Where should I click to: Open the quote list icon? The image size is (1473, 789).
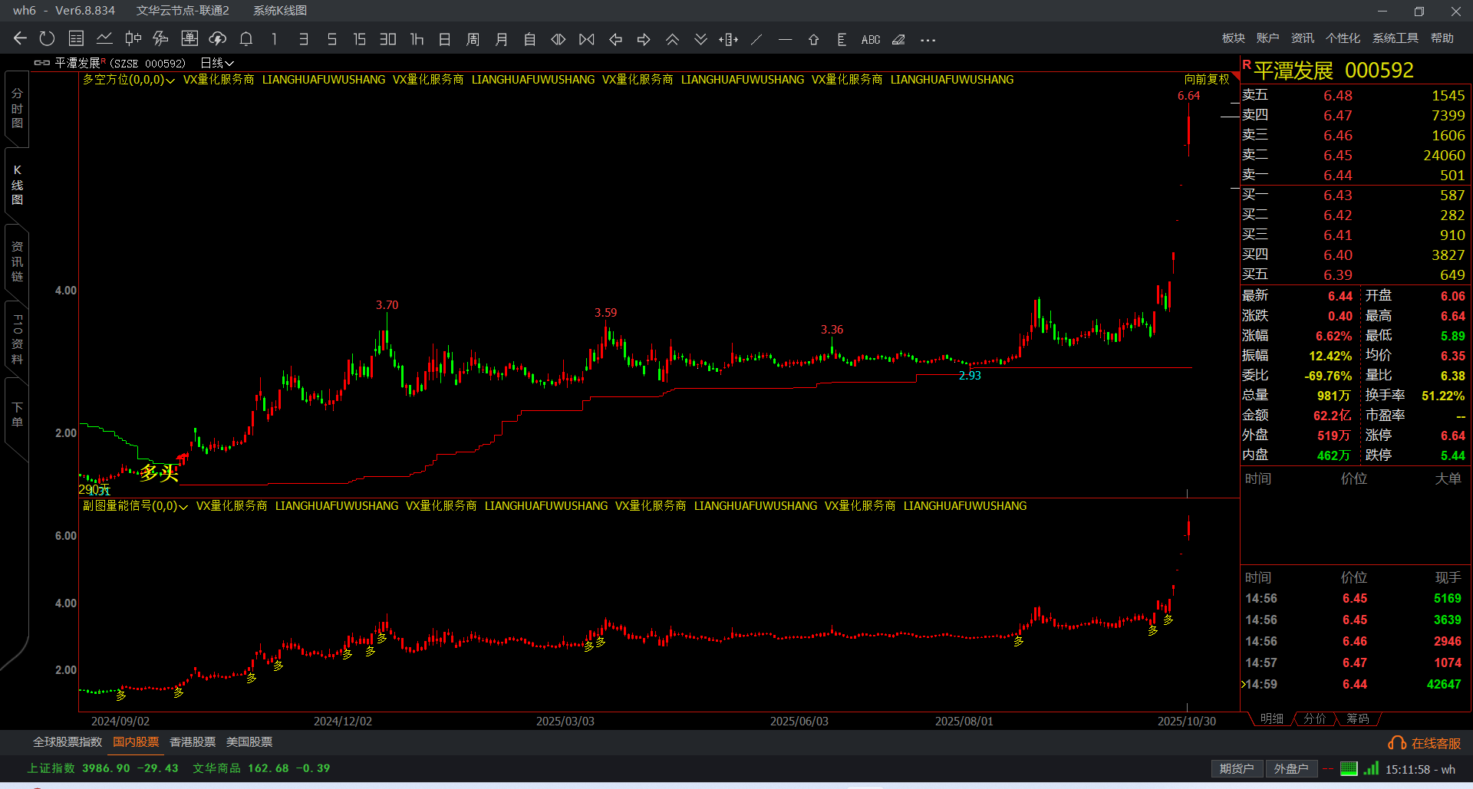tap(76, 39)
